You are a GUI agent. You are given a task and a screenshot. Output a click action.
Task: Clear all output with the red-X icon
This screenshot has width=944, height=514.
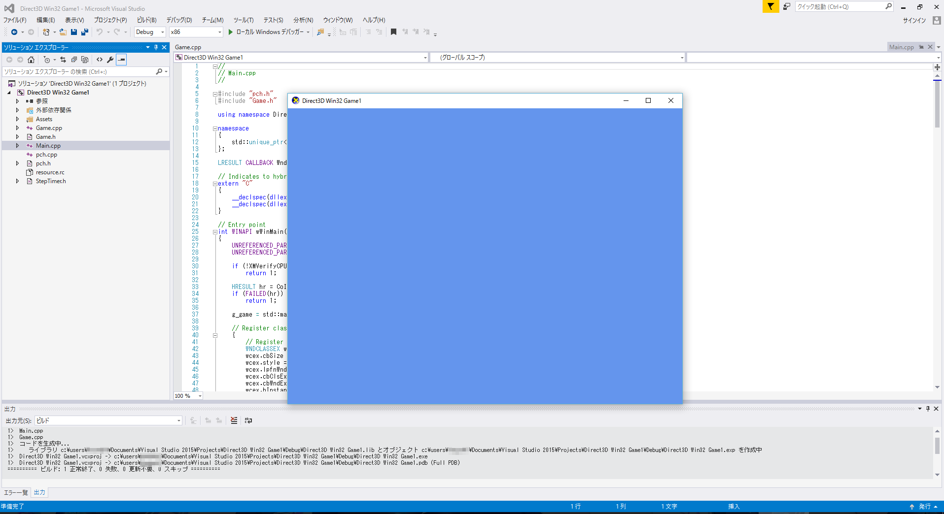(x=234, y=420)
